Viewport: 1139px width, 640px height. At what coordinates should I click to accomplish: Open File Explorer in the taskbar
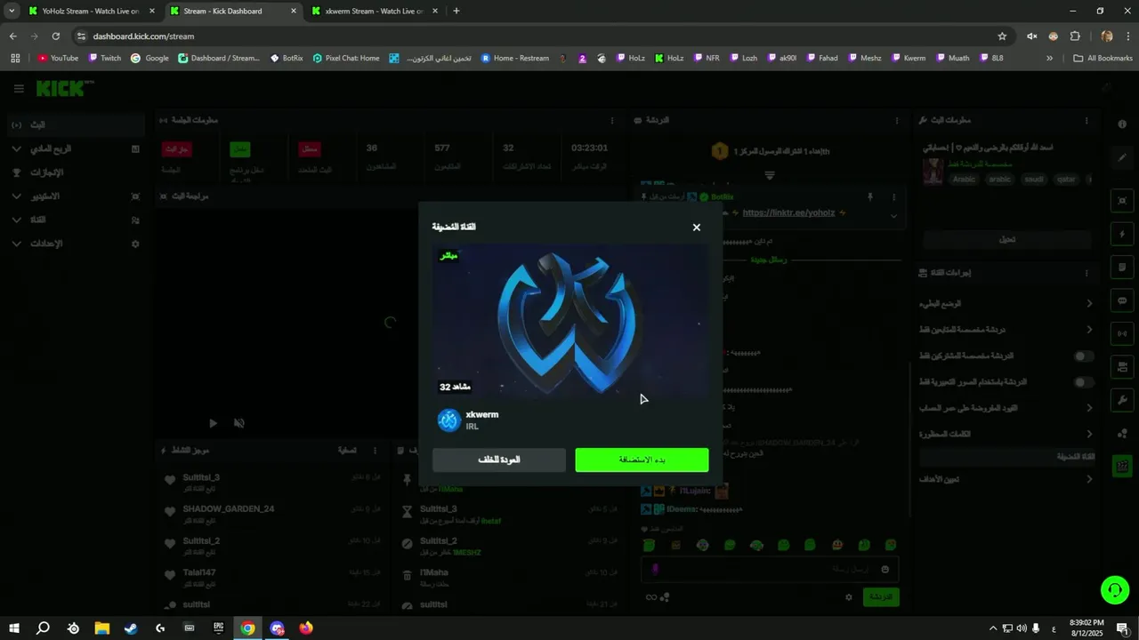(101, 628)
